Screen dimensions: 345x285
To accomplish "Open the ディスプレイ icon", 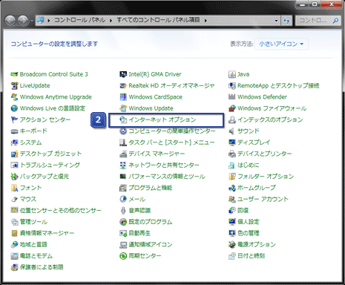I will click(x=232, y=142).
